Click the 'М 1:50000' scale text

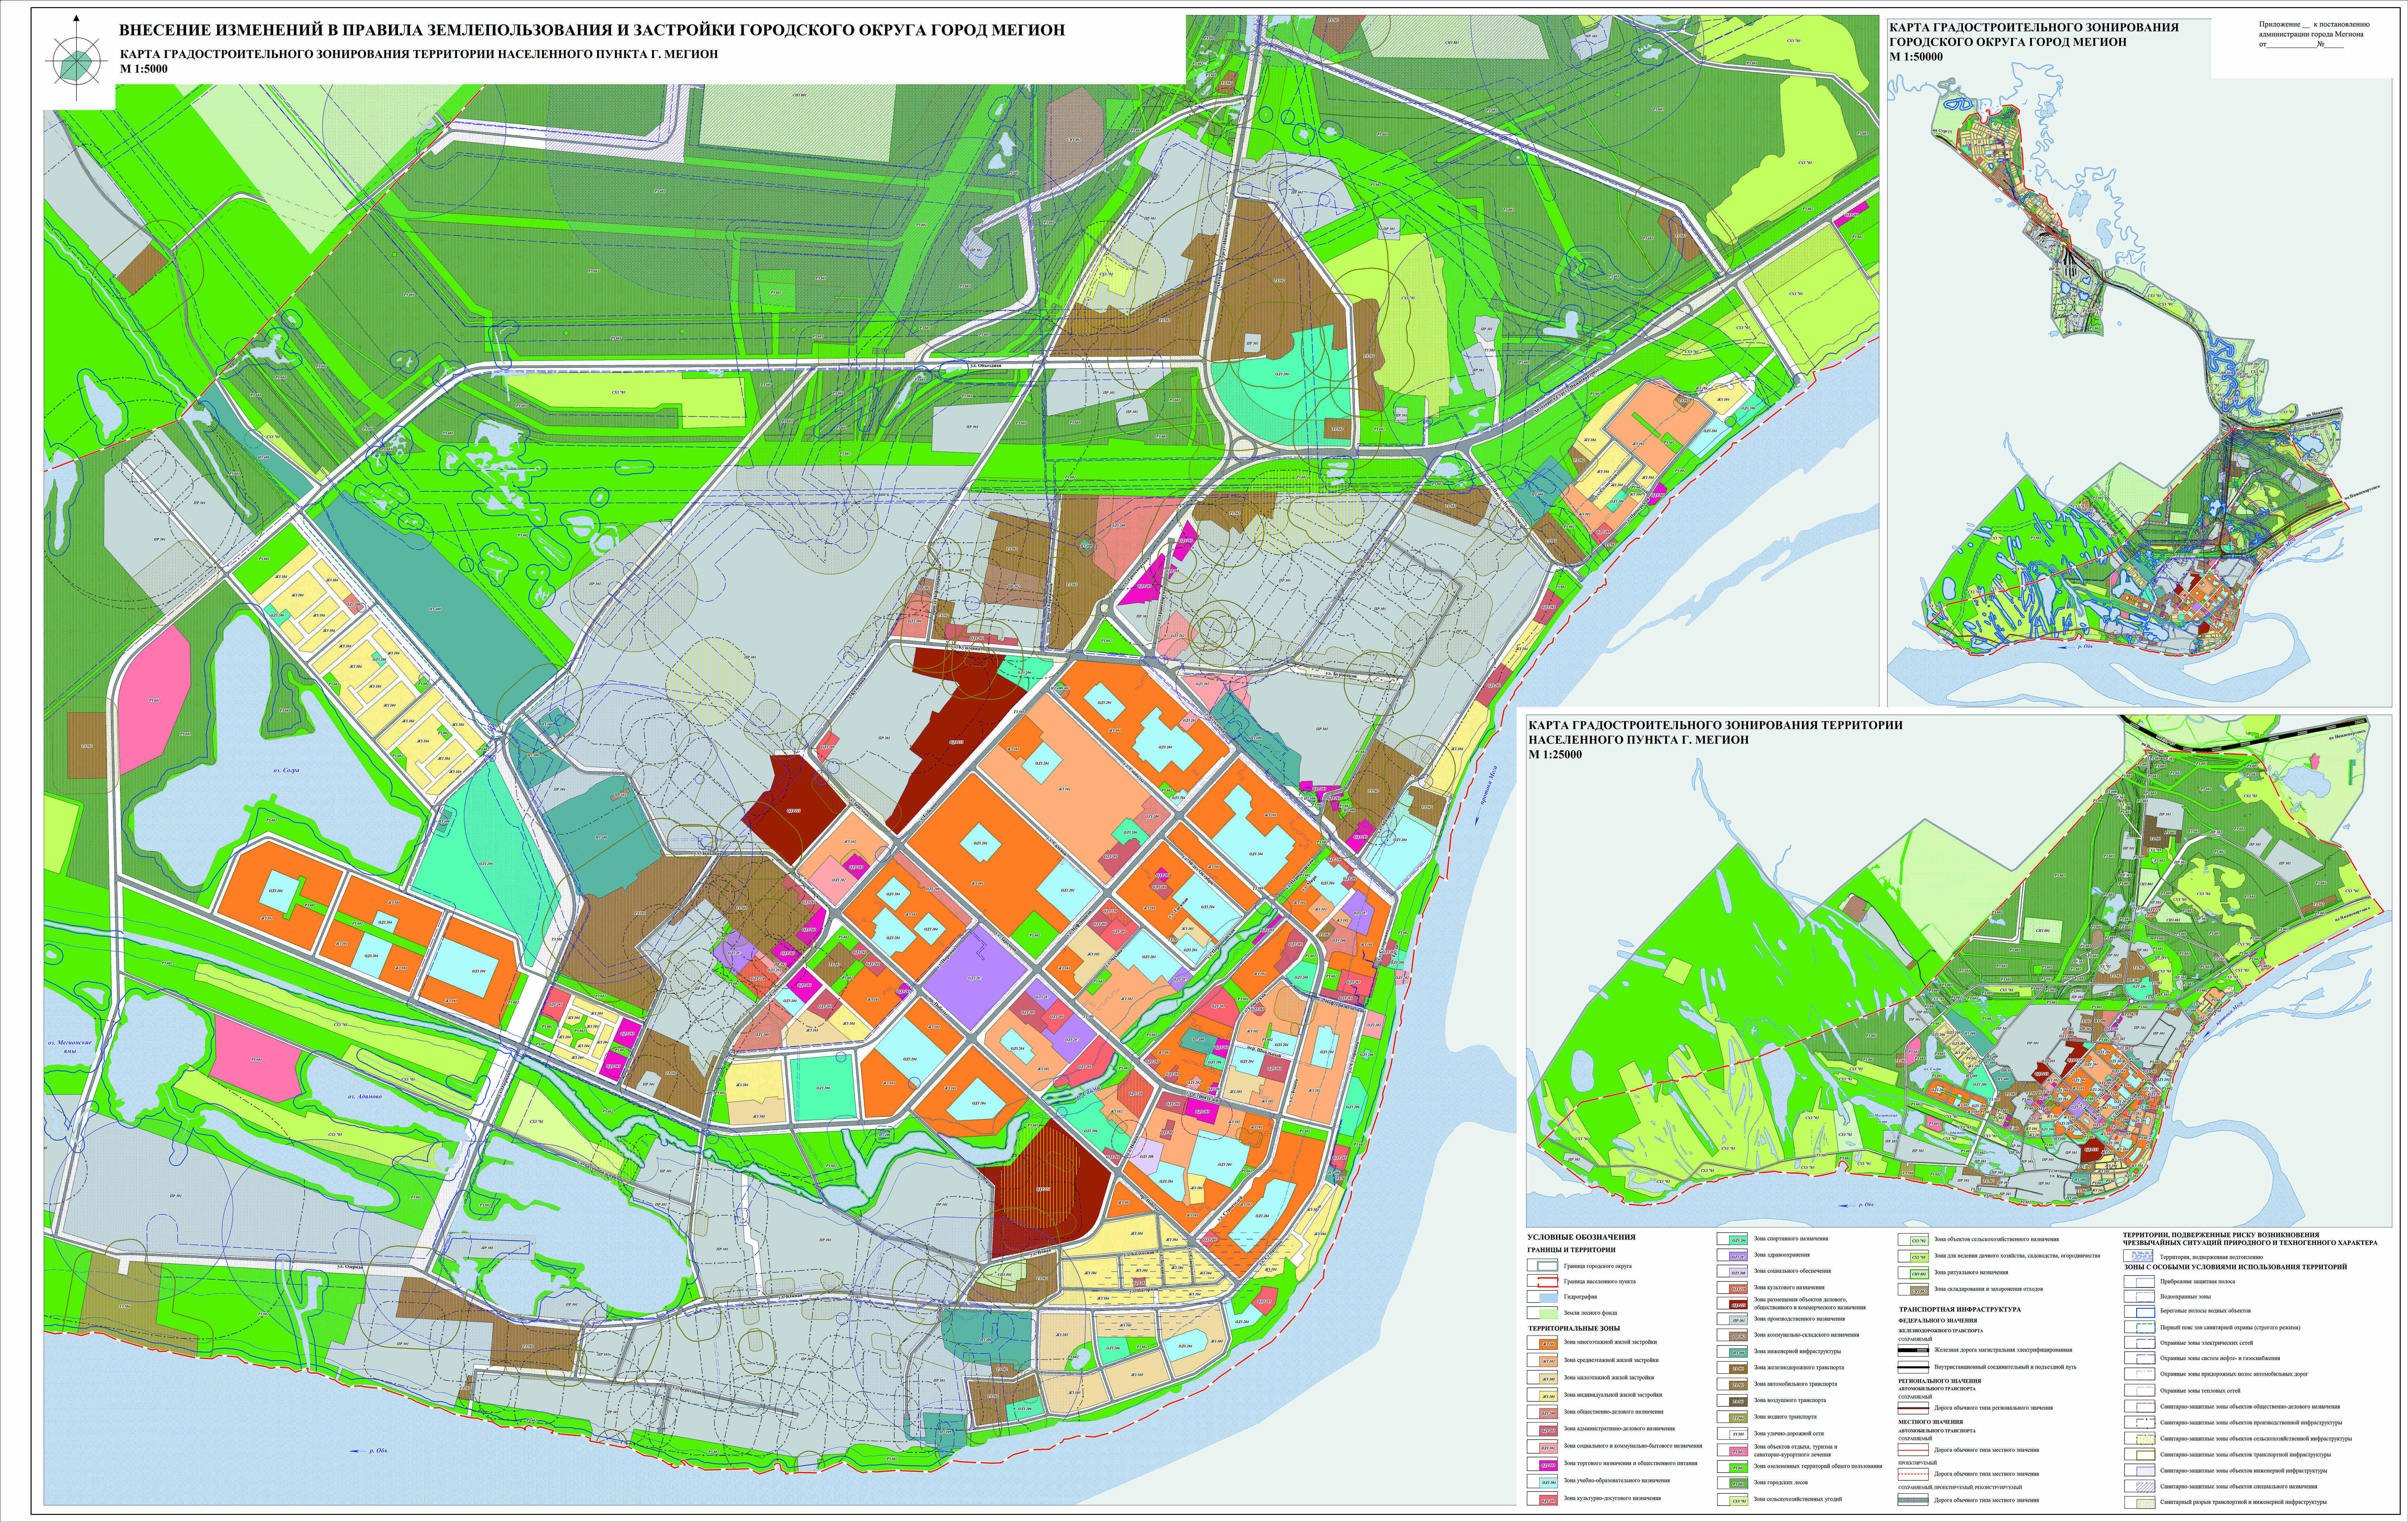click(x=1916, y=57)
